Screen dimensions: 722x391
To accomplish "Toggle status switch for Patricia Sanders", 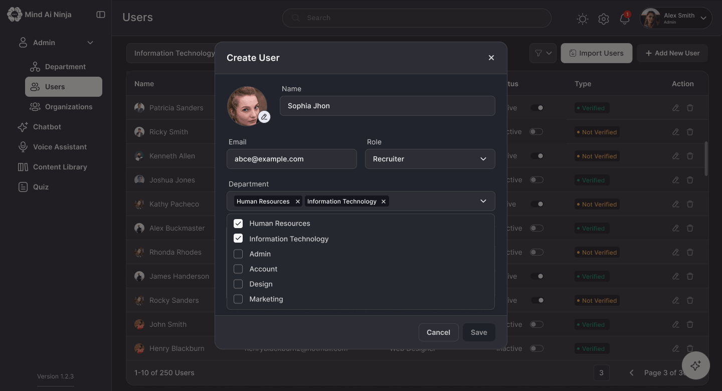I will pos(536,108).
